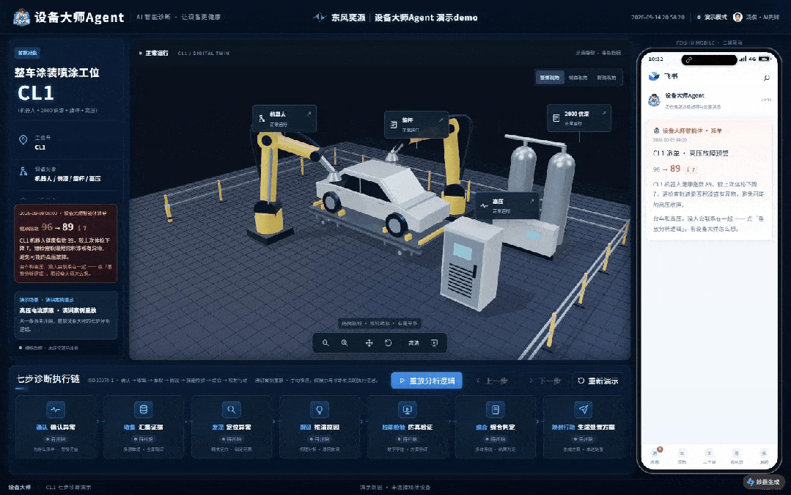
Task: Open the 2000 供漆 device label
Action: click(579, 118)
